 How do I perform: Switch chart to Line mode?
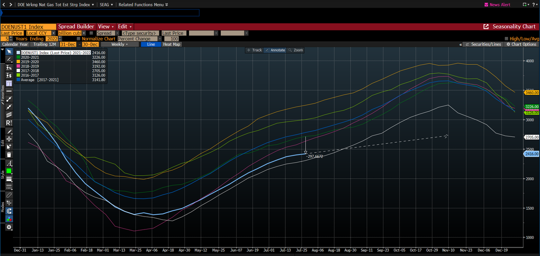(151, 44)
